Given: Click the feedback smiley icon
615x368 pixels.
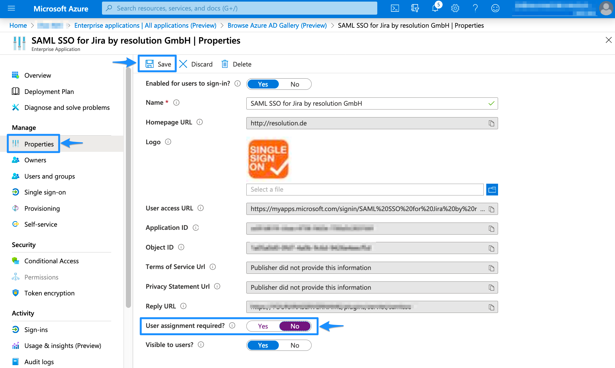Looking at the screenshot, I should coord(495,8).
